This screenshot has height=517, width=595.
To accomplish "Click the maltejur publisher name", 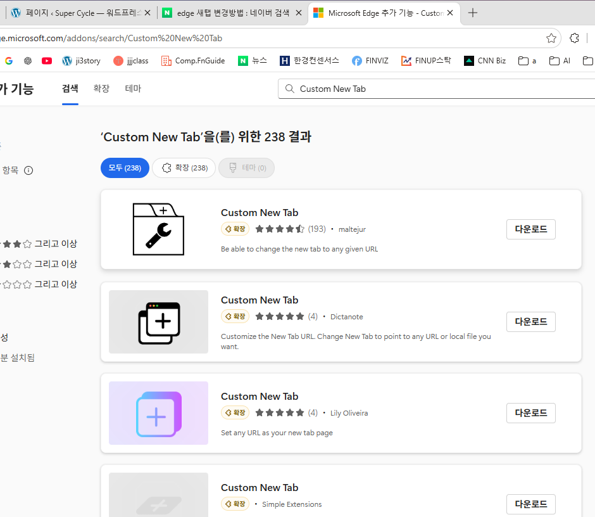I will click(352, 229).
